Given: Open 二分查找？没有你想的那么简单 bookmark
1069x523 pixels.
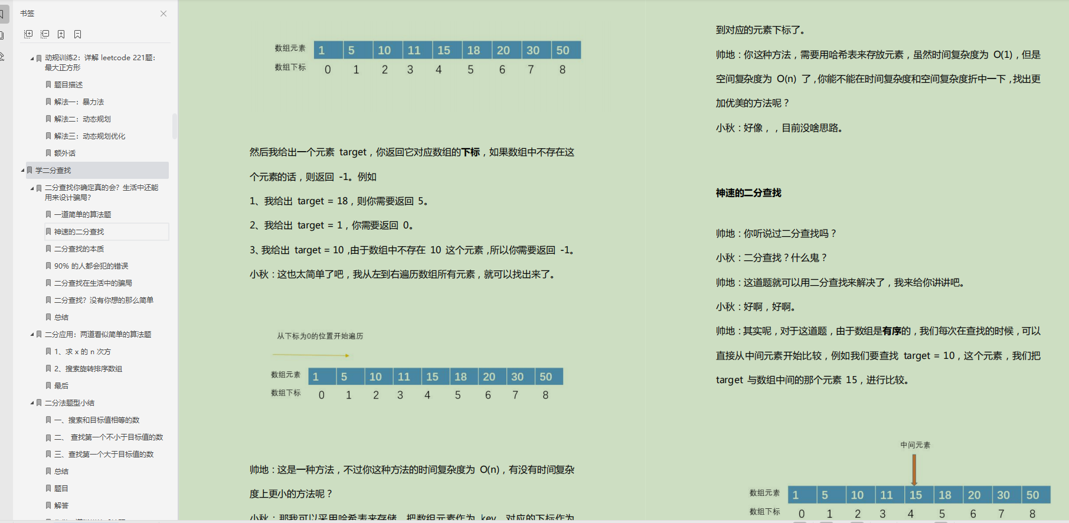Looking at the screenshot, I should click(x=104, y=300).
